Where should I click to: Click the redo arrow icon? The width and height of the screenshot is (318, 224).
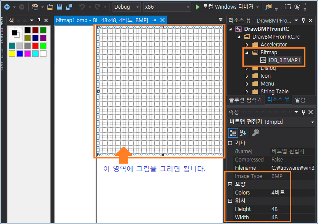coord(98,7)
